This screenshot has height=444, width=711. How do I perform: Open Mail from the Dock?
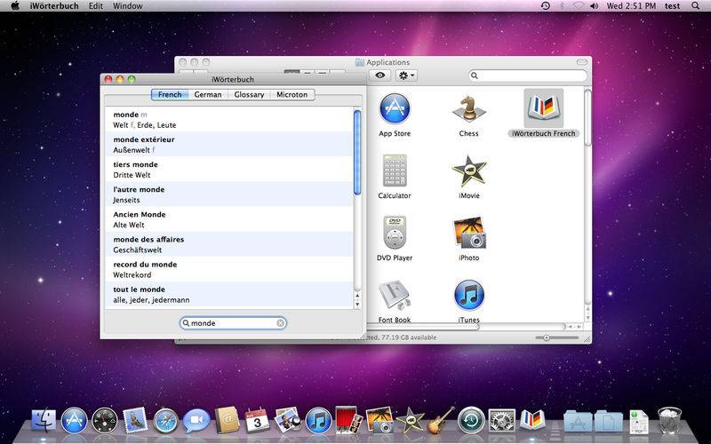click(135, 420)
